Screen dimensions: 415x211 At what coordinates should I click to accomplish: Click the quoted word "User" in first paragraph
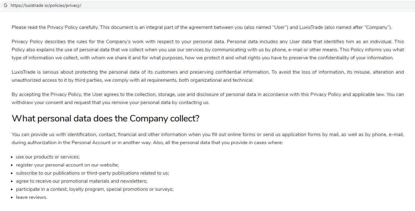pyautogui.click(x=280, y=27)
